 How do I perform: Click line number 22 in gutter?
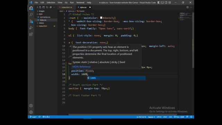coord(63,88)
